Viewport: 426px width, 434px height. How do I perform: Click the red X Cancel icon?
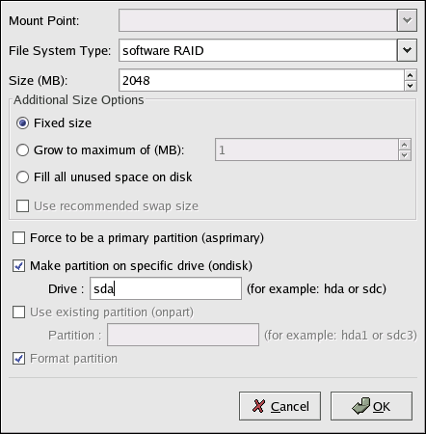tap(258, 406)
